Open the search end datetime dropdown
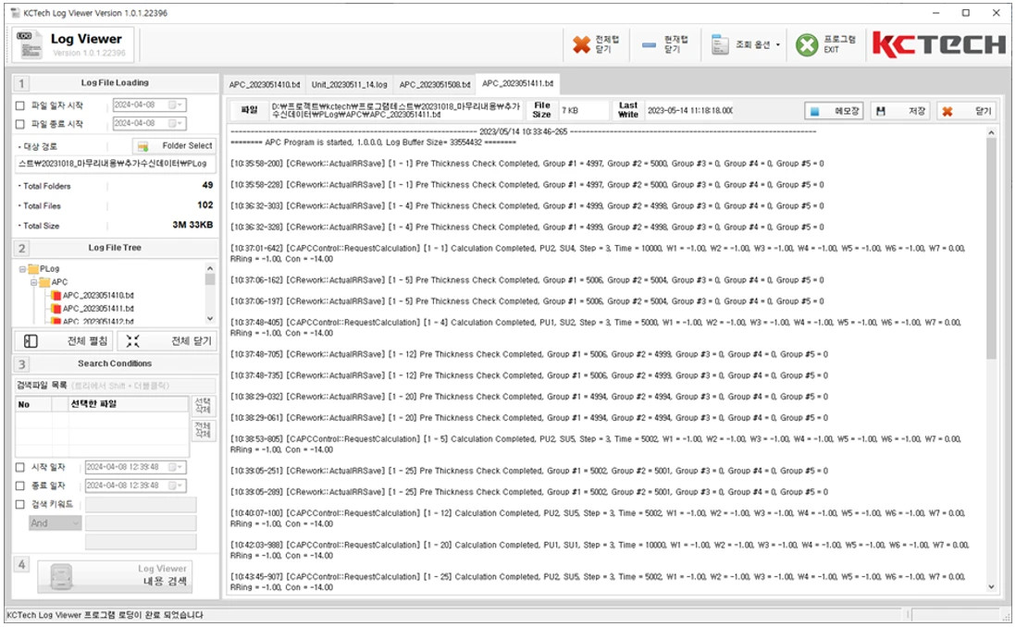Viewport: 1016px width, 627px height. (x=176, y=486)
